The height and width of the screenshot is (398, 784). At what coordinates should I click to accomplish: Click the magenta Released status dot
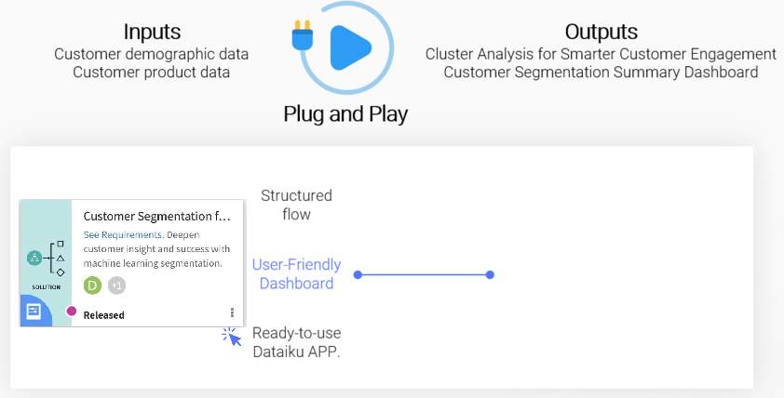click(x=72, y=312)
